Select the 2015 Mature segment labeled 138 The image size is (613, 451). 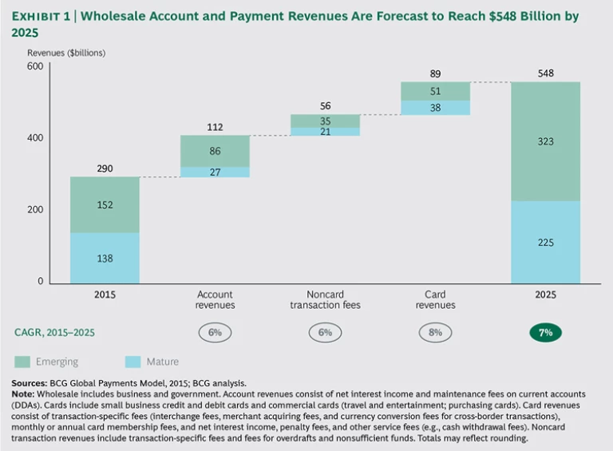tap(105, 258)
